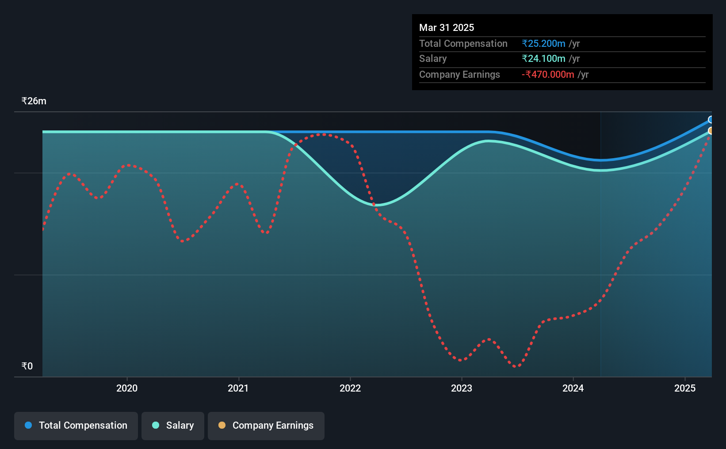Click the 2025 x-axis label
Image resolution: width=726 pixels, height=449 pixels.
(x=685, y=388)
